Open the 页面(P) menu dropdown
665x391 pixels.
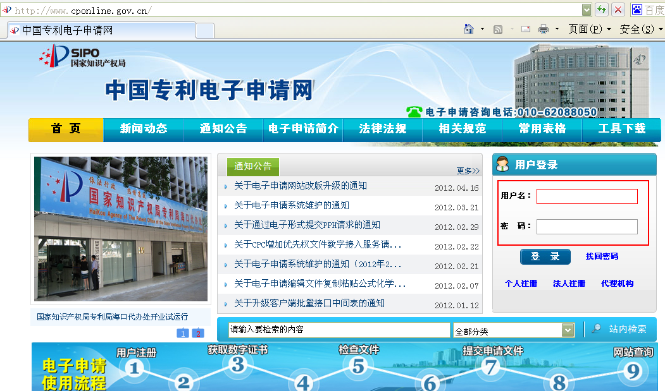[589, 29]
